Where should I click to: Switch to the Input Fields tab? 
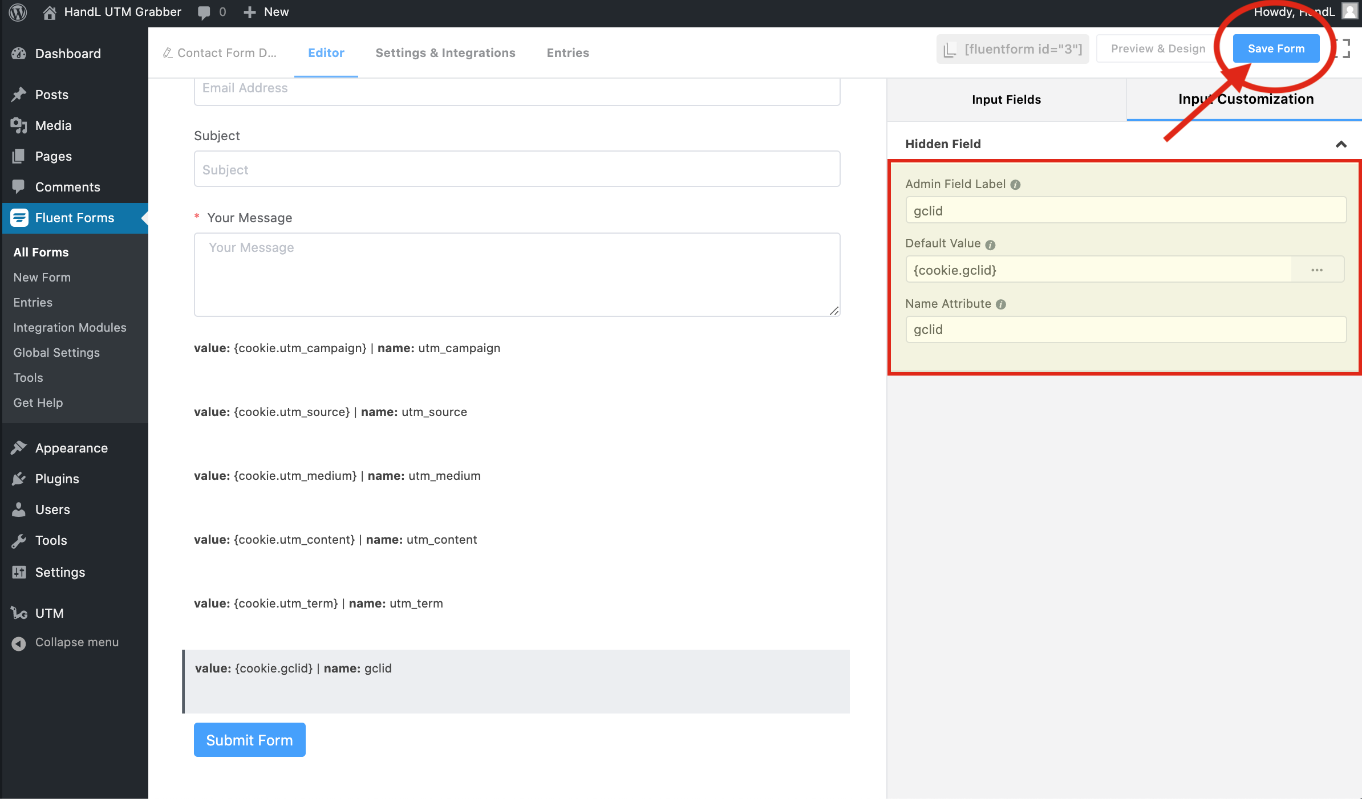pos(1006,100)
